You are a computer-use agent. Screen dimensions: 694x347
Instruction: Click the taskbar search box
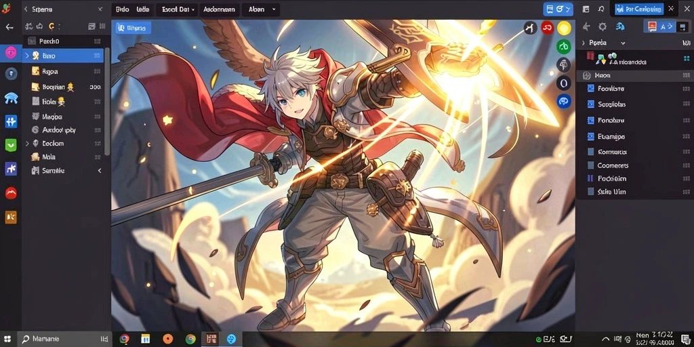coord(64,339)
